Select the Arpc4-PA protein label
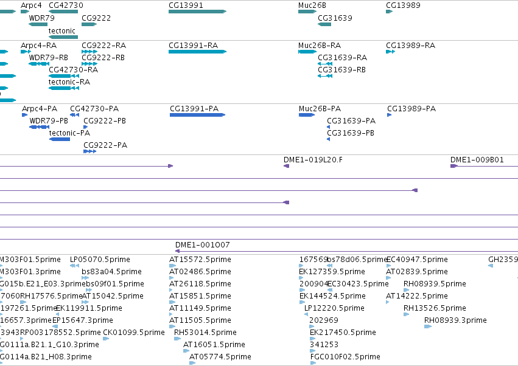518x366 pixels. pos(40,109)
